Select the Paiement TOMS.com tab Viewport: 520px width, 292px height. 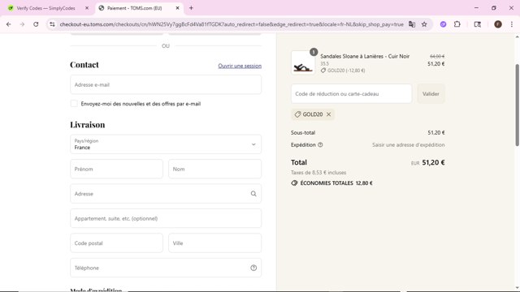pos(134,8)
